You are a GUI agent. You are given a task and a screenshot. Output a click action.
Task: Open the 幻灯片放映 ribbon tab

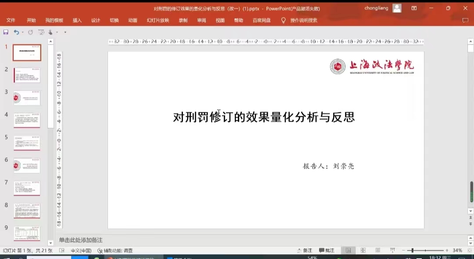(x=158, y=20)
